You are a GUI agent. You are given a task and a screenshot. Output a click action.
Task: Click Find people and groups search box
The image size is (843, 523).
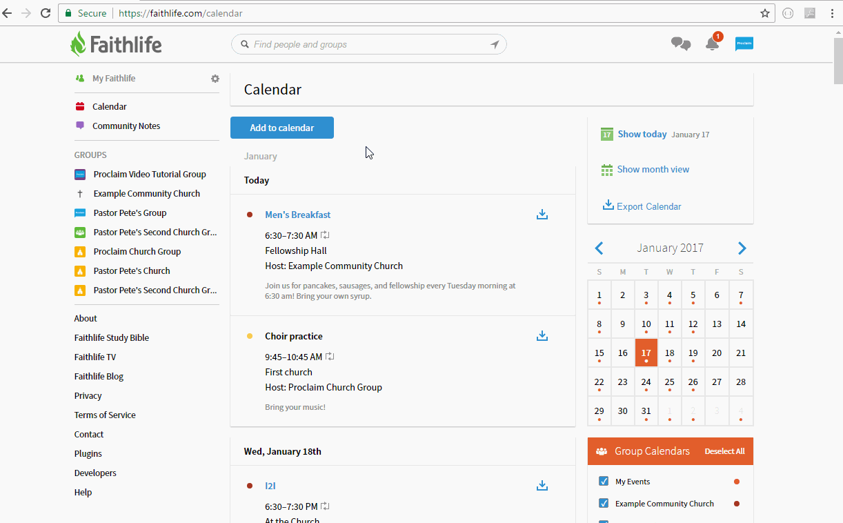pyautogui.click(x=369, y=45)
